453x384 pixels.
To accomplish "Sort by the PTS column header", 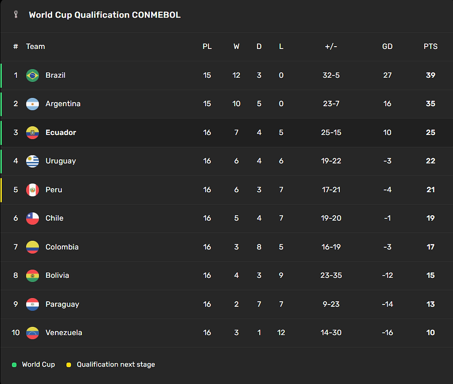I will tap(430, 47).
